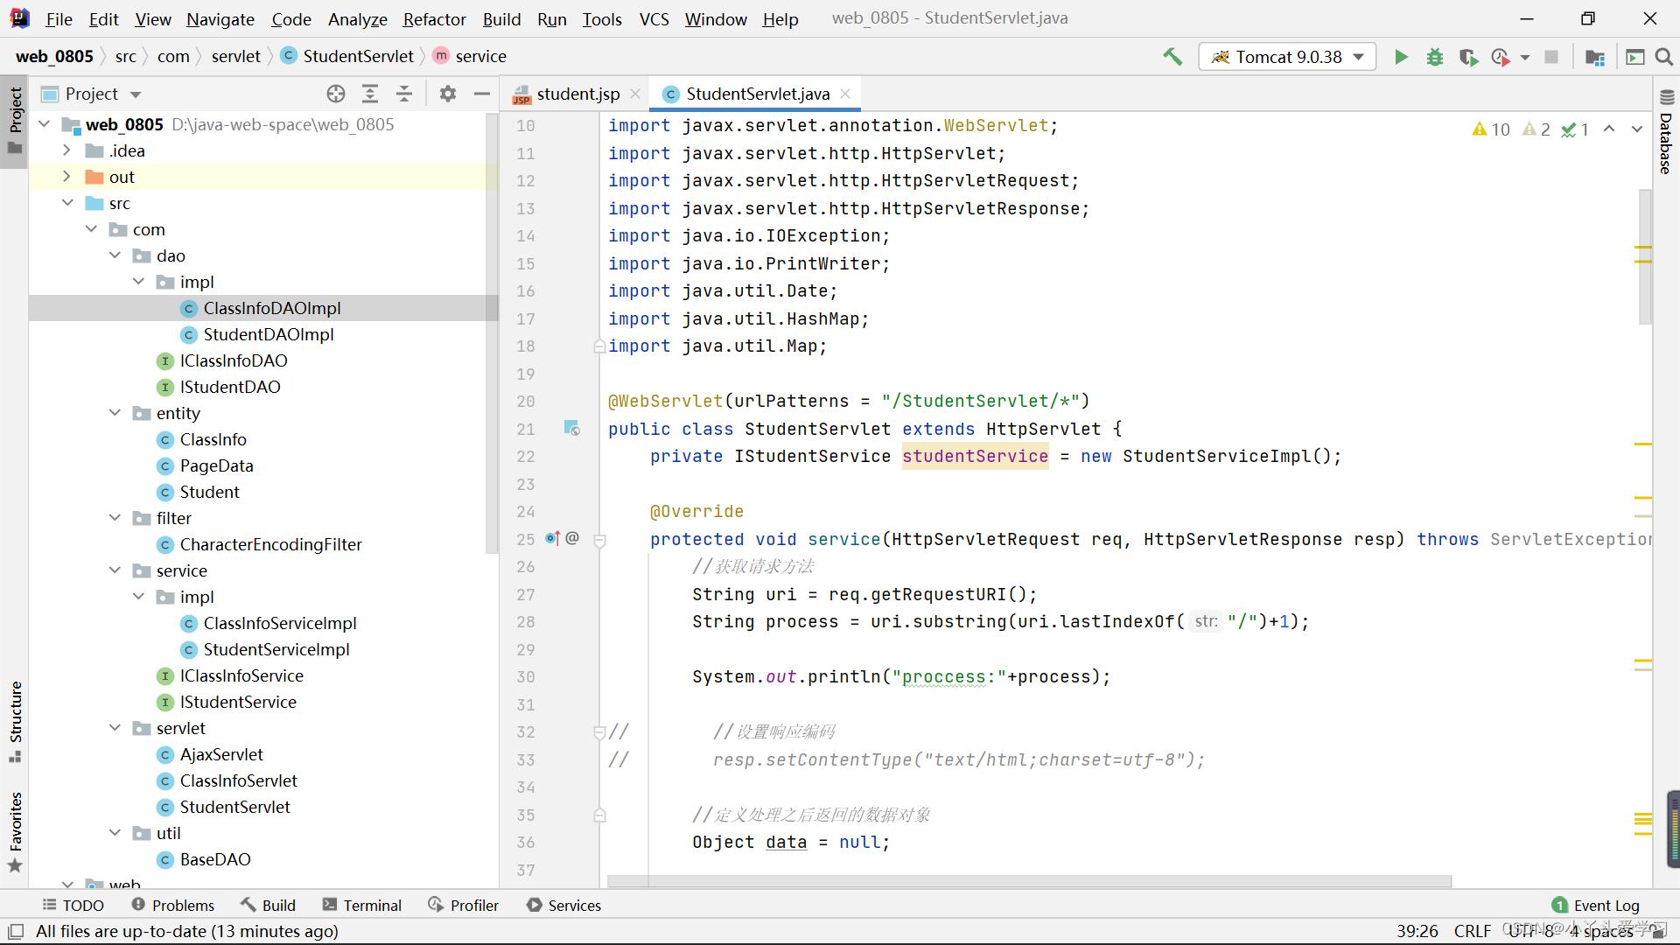Open the Favorites tool window
The image size is (1680, 945).
[15, 832]
